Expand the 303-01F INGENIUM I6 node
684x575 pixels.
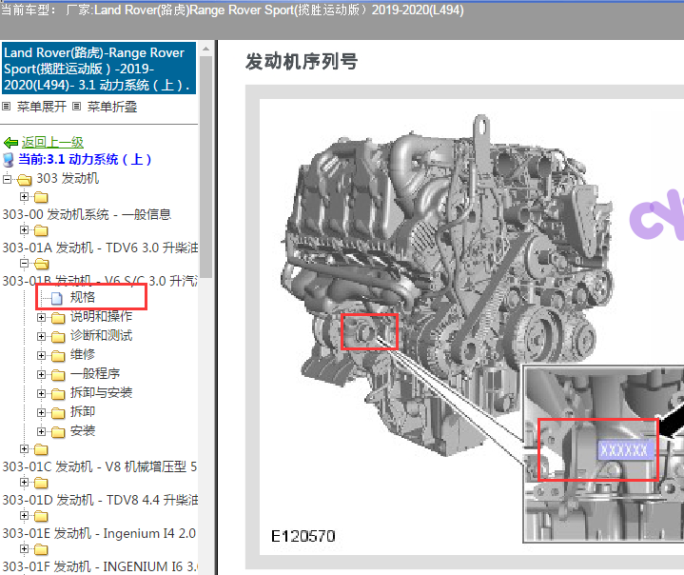pyautogui.click(x=25, y=548)
